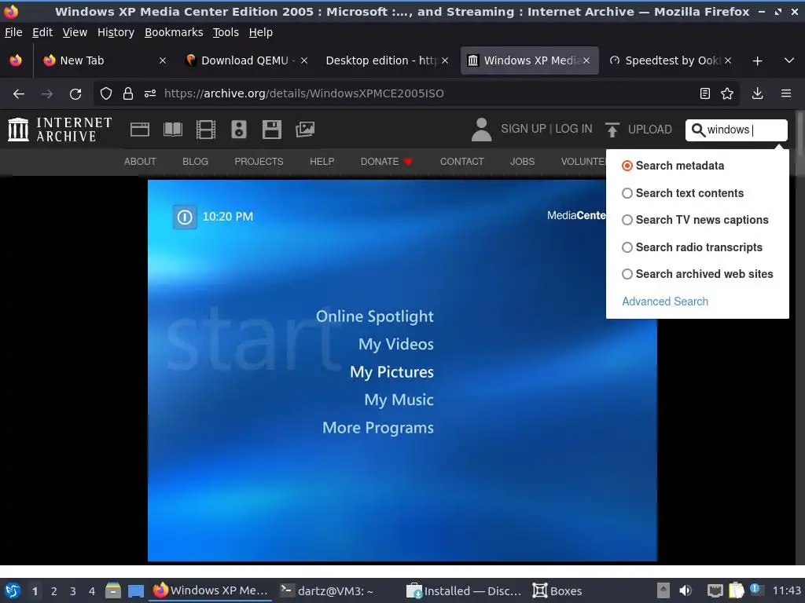The image size is (805, 603).
Task: Open the Help menu
Action: point(261,32)
